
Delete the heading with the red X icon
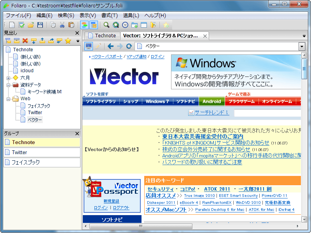point(25,41)
